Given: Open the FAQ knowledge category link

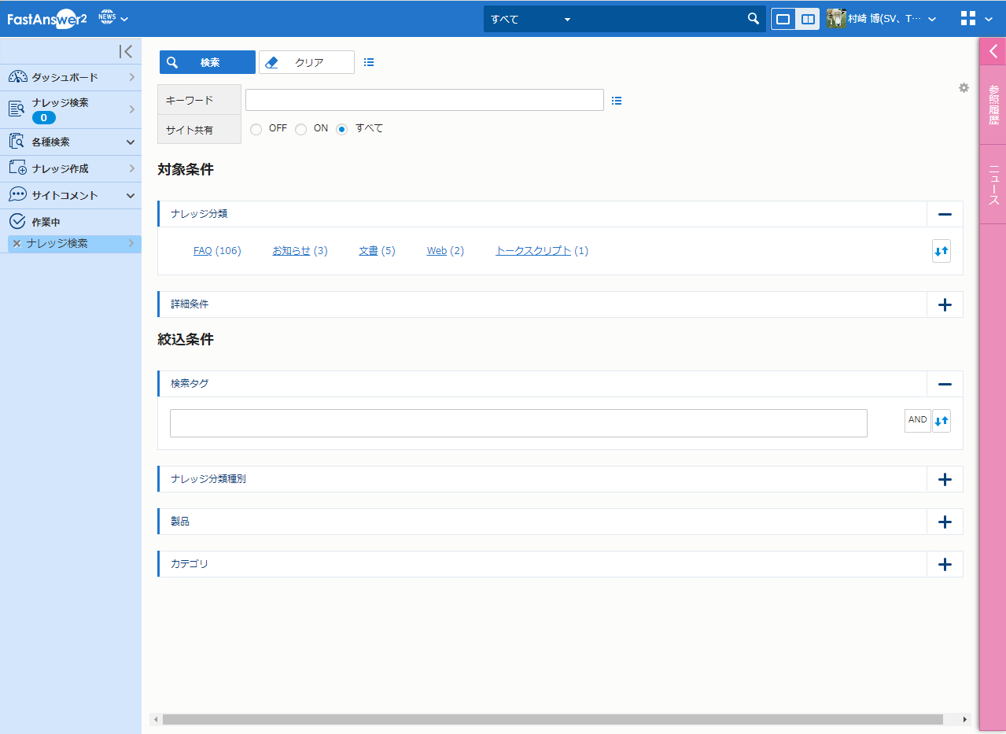Looking at the screenshot, I should (202, 251).
